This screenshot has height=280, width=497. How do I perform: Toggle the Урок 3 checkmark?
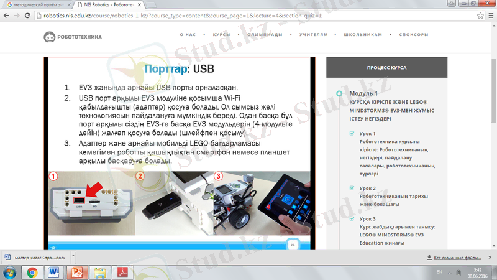(x=352, y=218)
